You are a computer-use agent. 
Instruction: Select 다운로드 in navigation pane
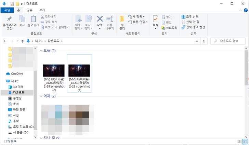[17, 92]
